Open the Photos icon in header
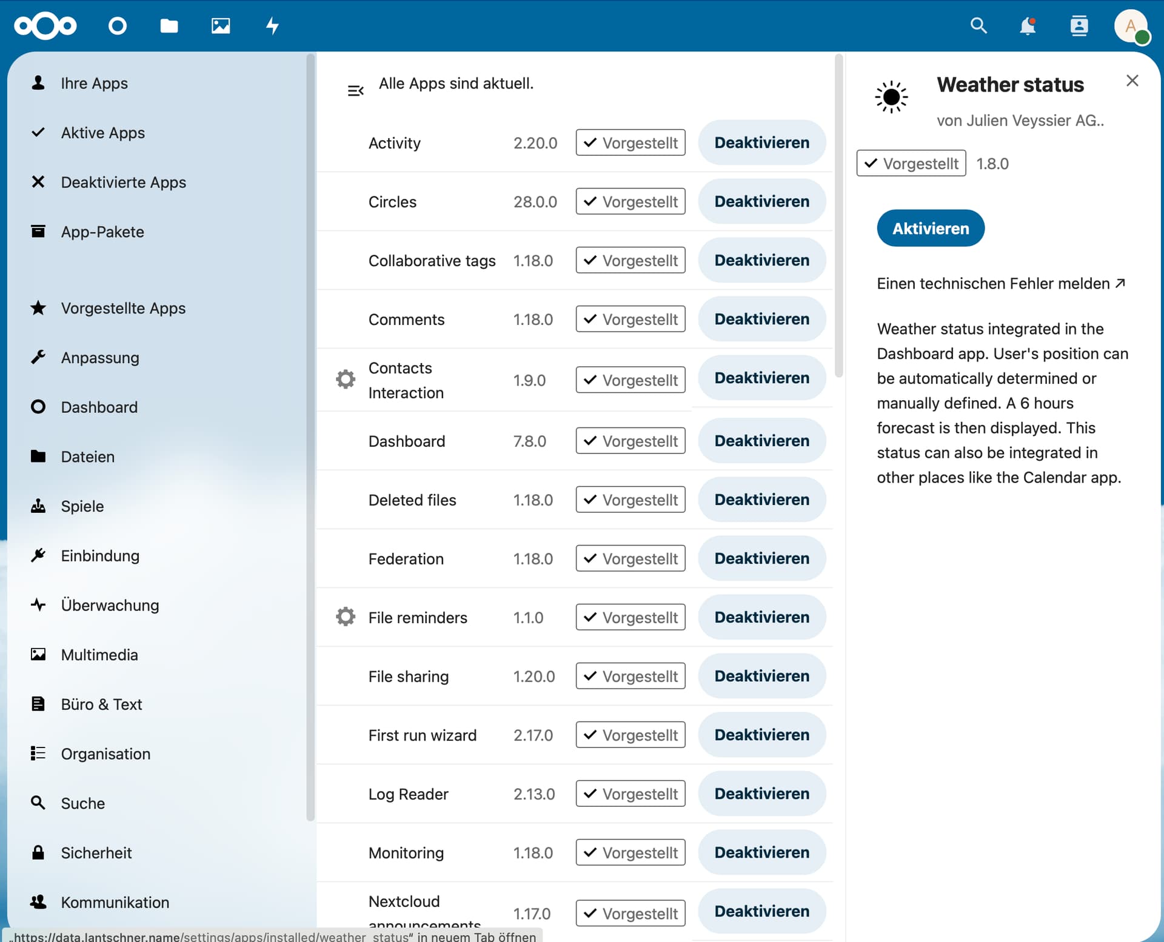 pos(221,25)
